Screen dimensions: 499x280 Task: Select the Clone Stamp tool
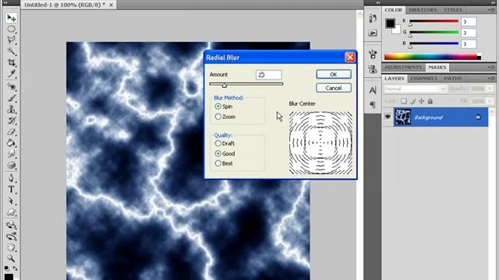11,109
